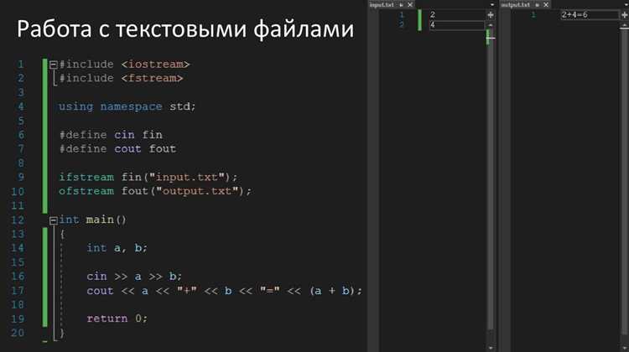Click scroll-down arrow of input.txt pane
The height and width of the screenshot is (352, 629).
[x=491, y=348]
